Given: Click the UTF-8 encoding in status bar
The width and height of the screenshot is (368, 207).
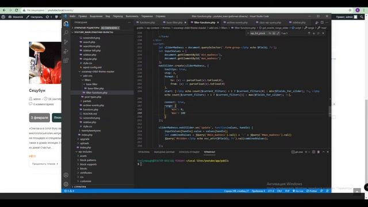Looking at the screenshot, I should click(x=271, y=191).
